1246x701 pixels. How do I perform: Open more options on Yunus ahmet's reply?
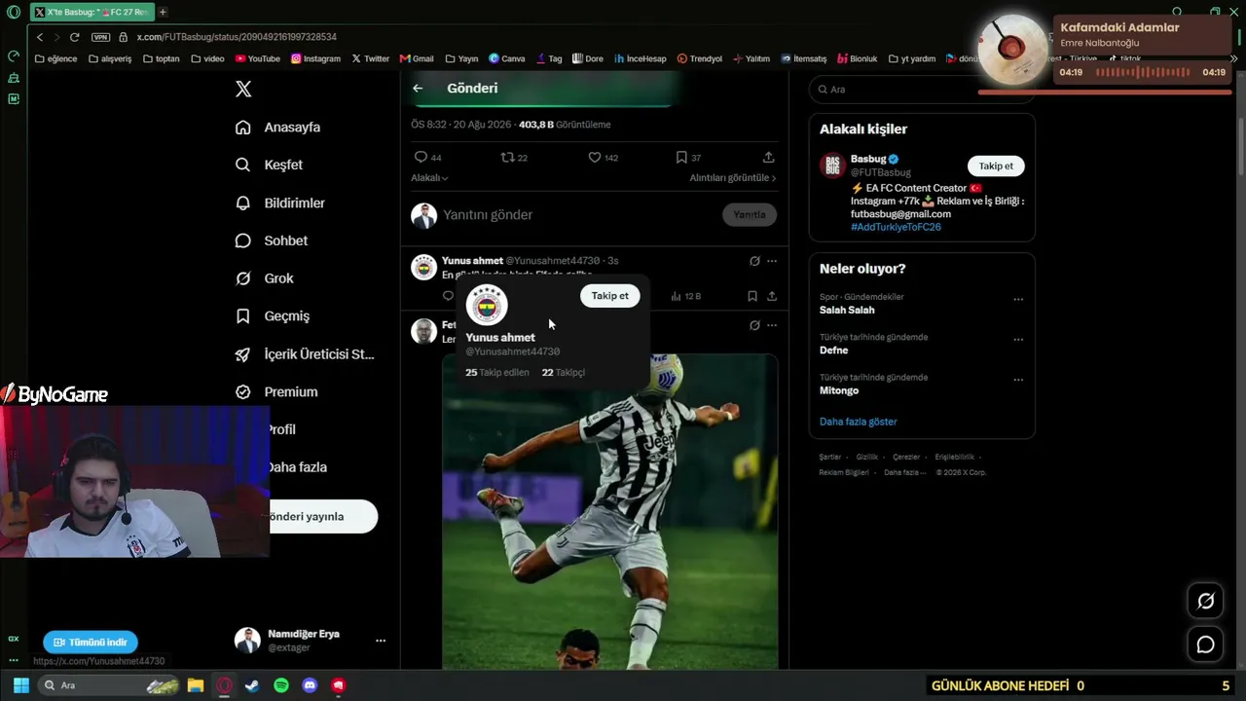(x=772, y=261)
